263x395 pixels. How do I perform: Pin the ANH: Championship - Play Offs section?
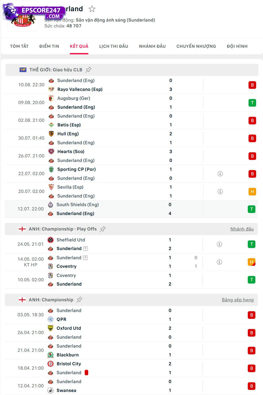point(103,229)
